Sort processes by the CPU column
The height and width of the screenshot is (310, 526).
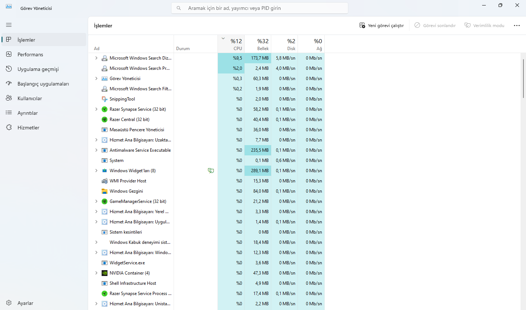pyautogui.click(x=231, y=44)
